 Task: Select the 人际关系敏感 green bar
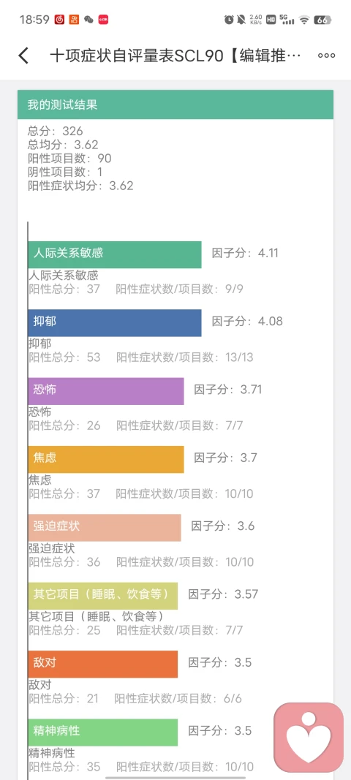[x=115, y=254]
